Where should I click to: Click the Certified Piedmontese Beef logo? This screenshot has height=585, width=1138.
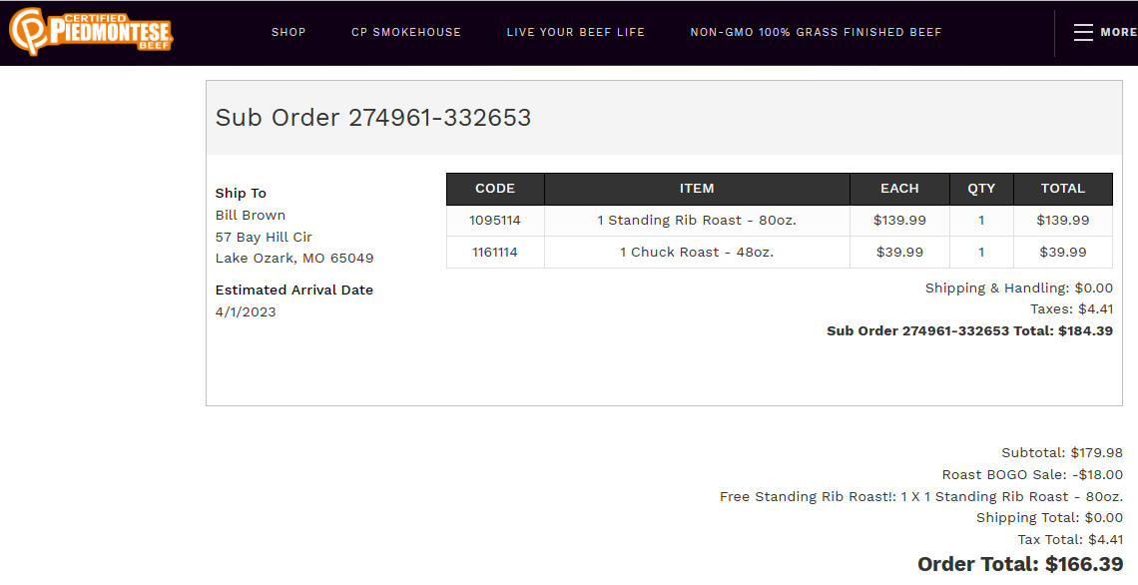coord(91,32)
